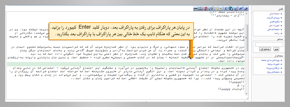Click the headline (ع) toolbar icon
Viewport: 290px width, 107px height.
(226, 8)
